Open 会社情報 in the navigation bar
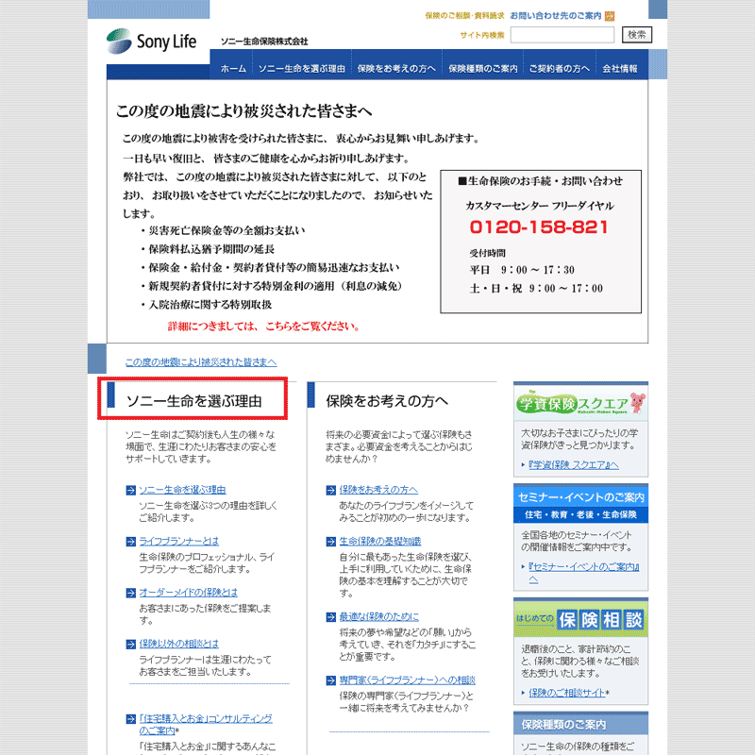Image resolution: width=755 pixels, height=755 pixels. 620,69
